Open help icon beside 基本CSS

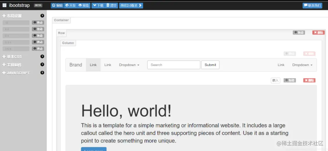click(42, 57)
